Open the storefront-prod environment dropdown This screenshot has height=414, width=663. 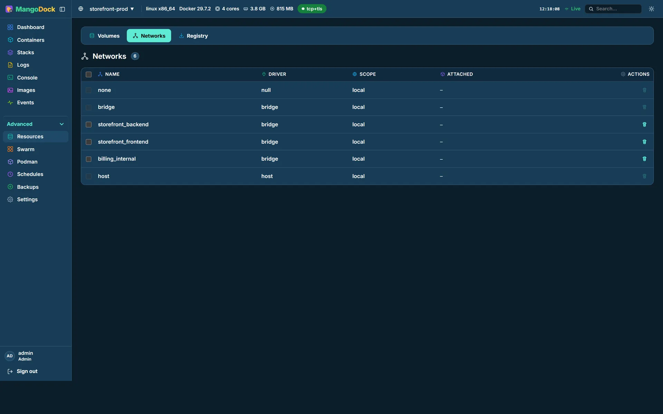pos(112,9)
